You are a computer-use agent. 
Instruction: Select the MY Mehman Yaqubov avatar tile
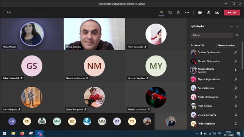156,66
